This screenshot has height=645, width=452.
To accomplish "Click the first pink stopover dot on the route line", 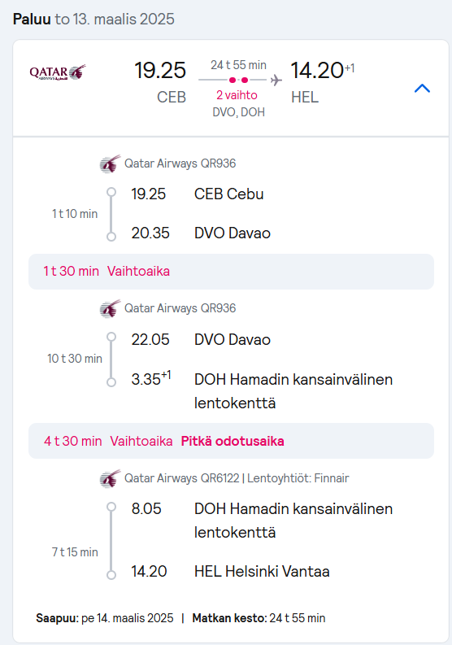I will 233,80.
